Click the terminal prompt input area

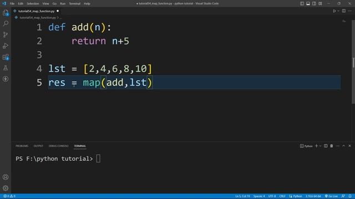tap(98, 159)
